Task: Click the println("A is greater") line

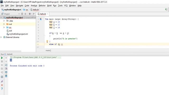Action: point(65,39)
